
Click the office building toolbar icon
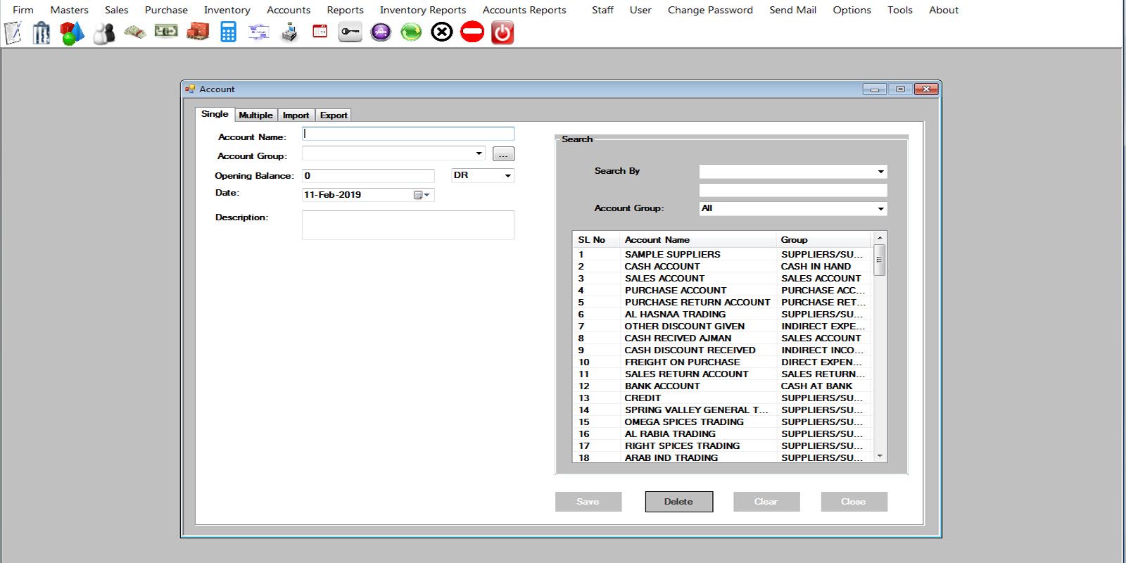tap(42, 32)
